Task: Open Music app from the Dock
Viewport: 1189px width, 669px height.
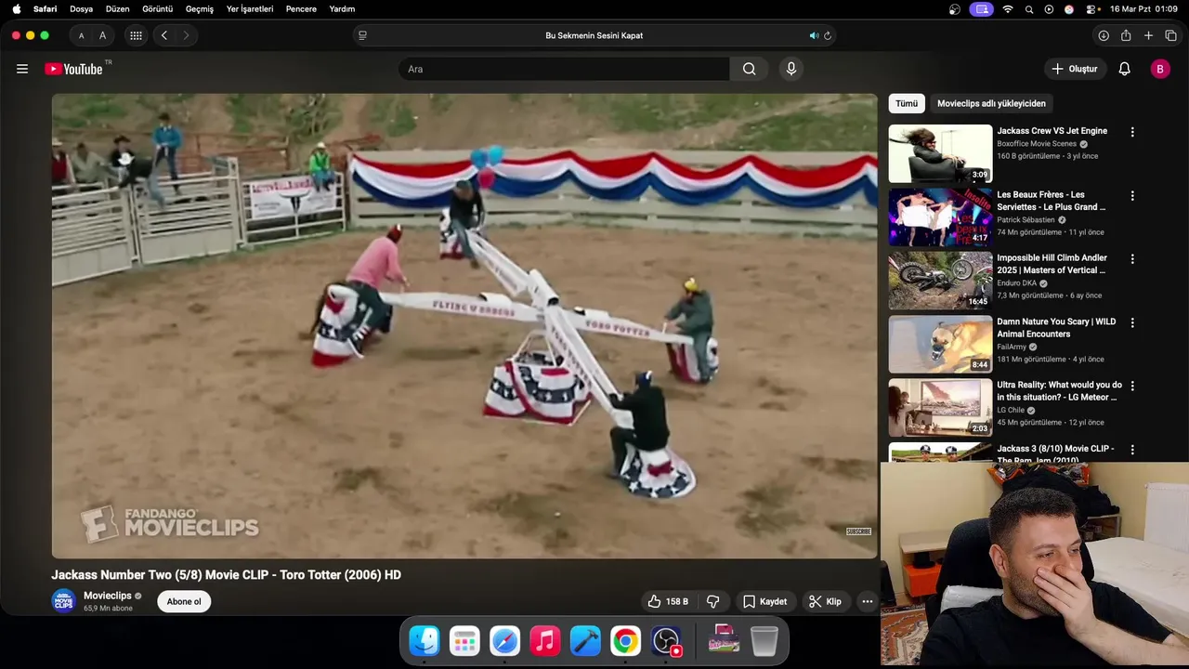Action: (545, 641)
